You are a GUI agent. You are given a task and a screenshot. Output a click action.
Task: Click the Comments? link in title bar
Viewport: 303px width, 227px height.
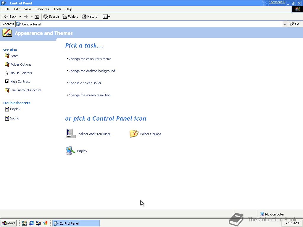[277, 2]
